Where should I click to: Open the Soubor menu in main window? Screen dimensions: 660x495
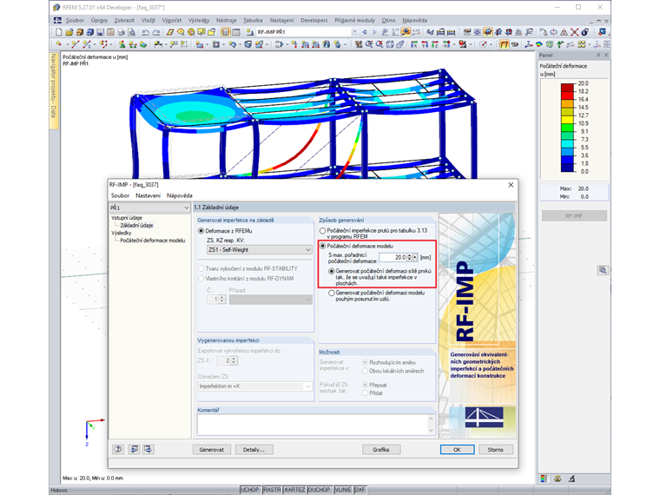[75, 20]
